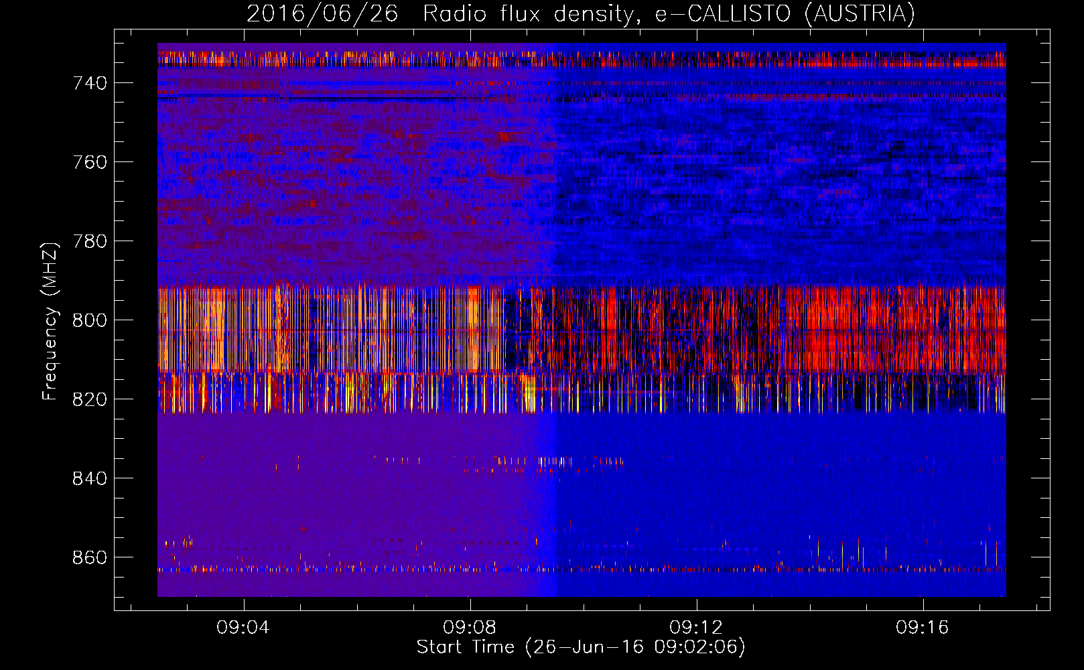
Task: Click the 09:08 time tick label
Action: click(x=470, y=628)
